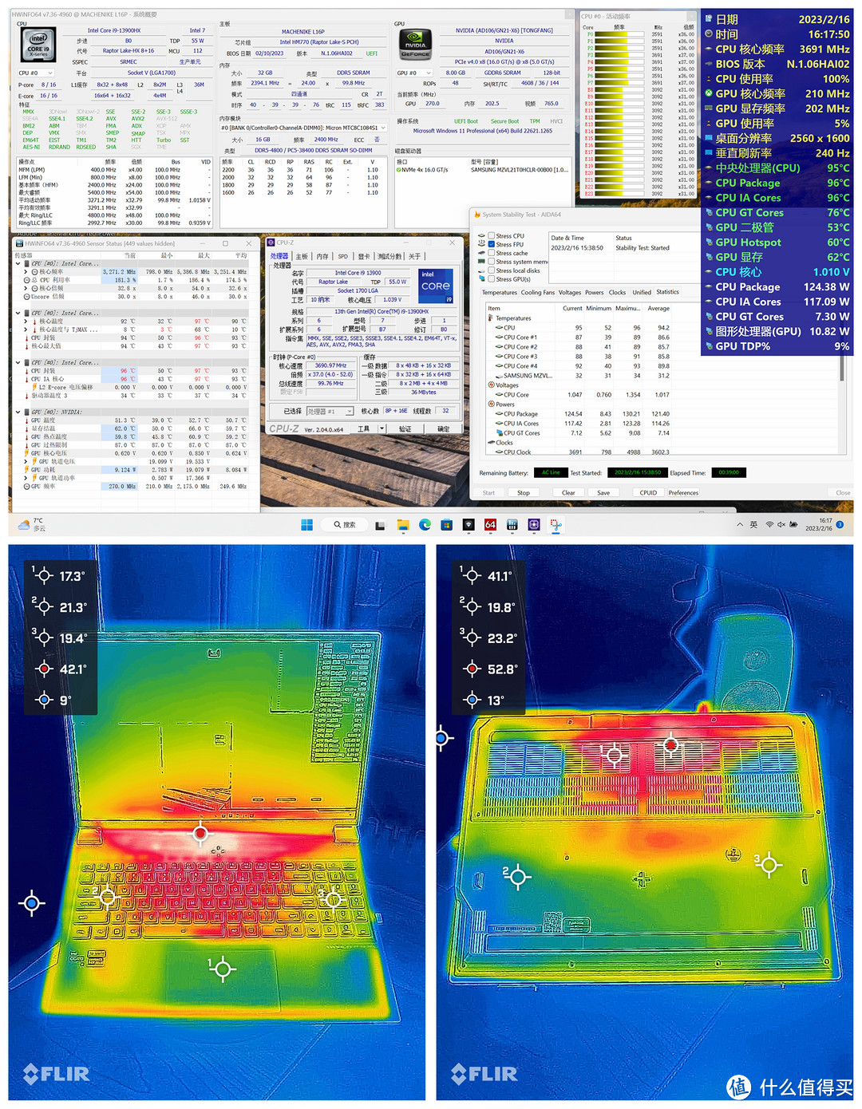Open the 工具 dropdown arrow in CPU-Z
Viewport: 862px width, 1109px height.
point(382,429)
